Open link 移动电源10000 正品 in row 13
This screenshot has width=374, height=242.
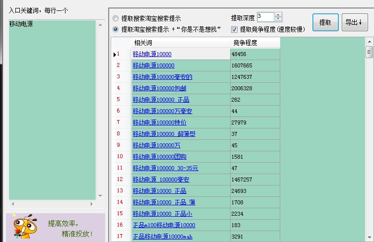[x=159, y=191]
